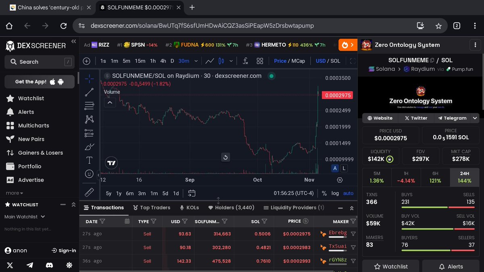Open the token Twitter link

416,118
